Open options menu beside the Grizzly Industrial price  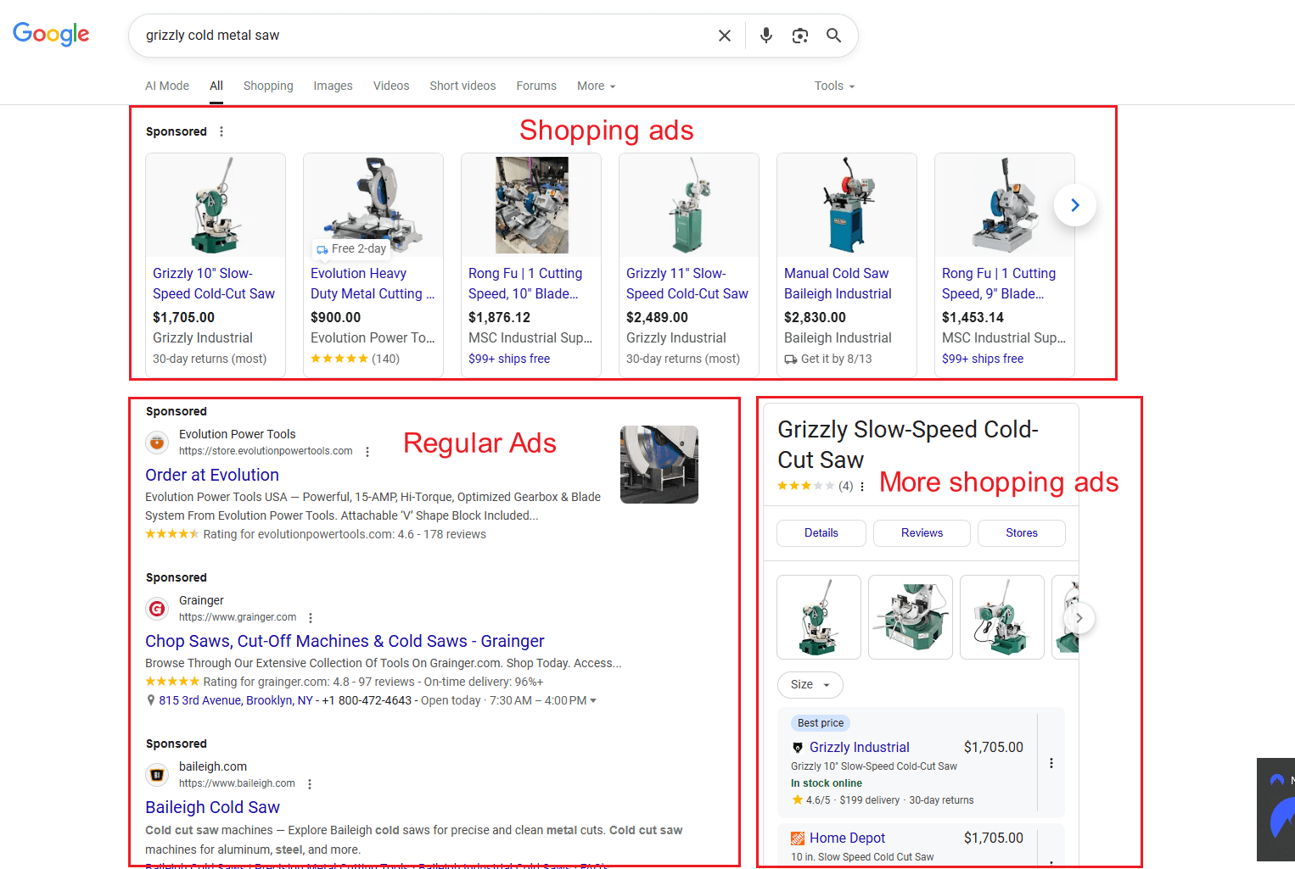pos(1051,762)
